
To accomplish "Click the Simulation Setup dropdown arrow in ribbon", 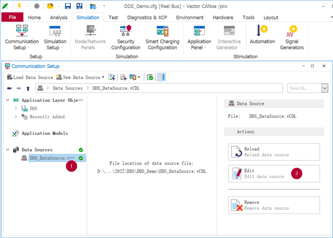I will tap(62, 48).
